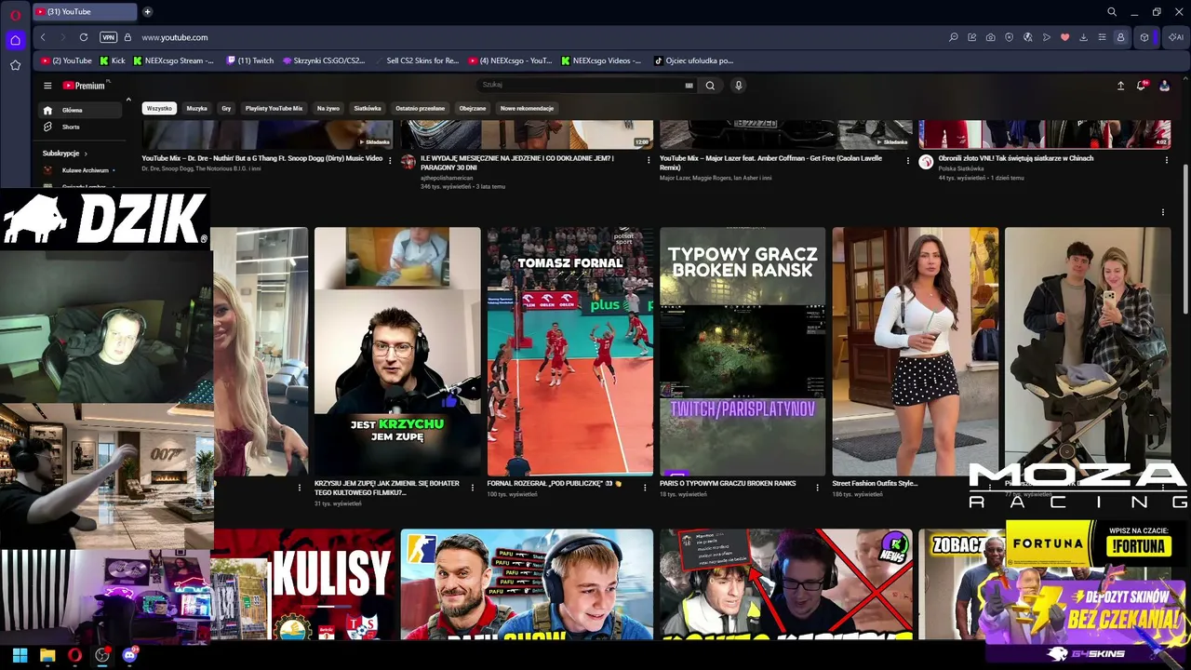Open Opera sidebar home workspace icon
Image resolution: width=1191 pixels, height=670 pixels.
coord(15,40)
